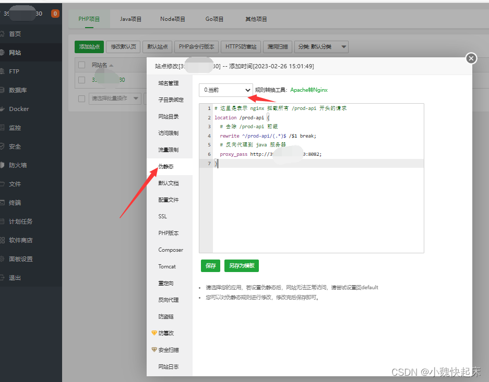Open the 终端 terminal section in sidebar
This screenshot has width=489, height=382.
(x=15, y=203)
